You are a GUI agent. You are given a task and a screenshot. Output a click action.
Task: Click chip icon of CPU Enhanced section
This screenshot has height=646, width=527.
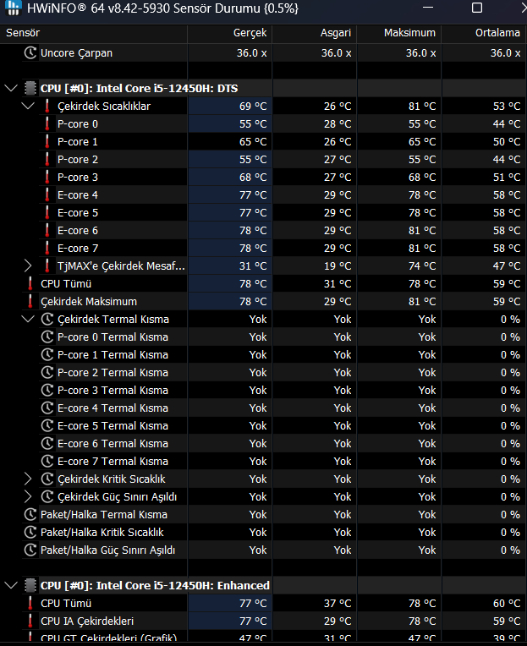(x=30, y=585)
